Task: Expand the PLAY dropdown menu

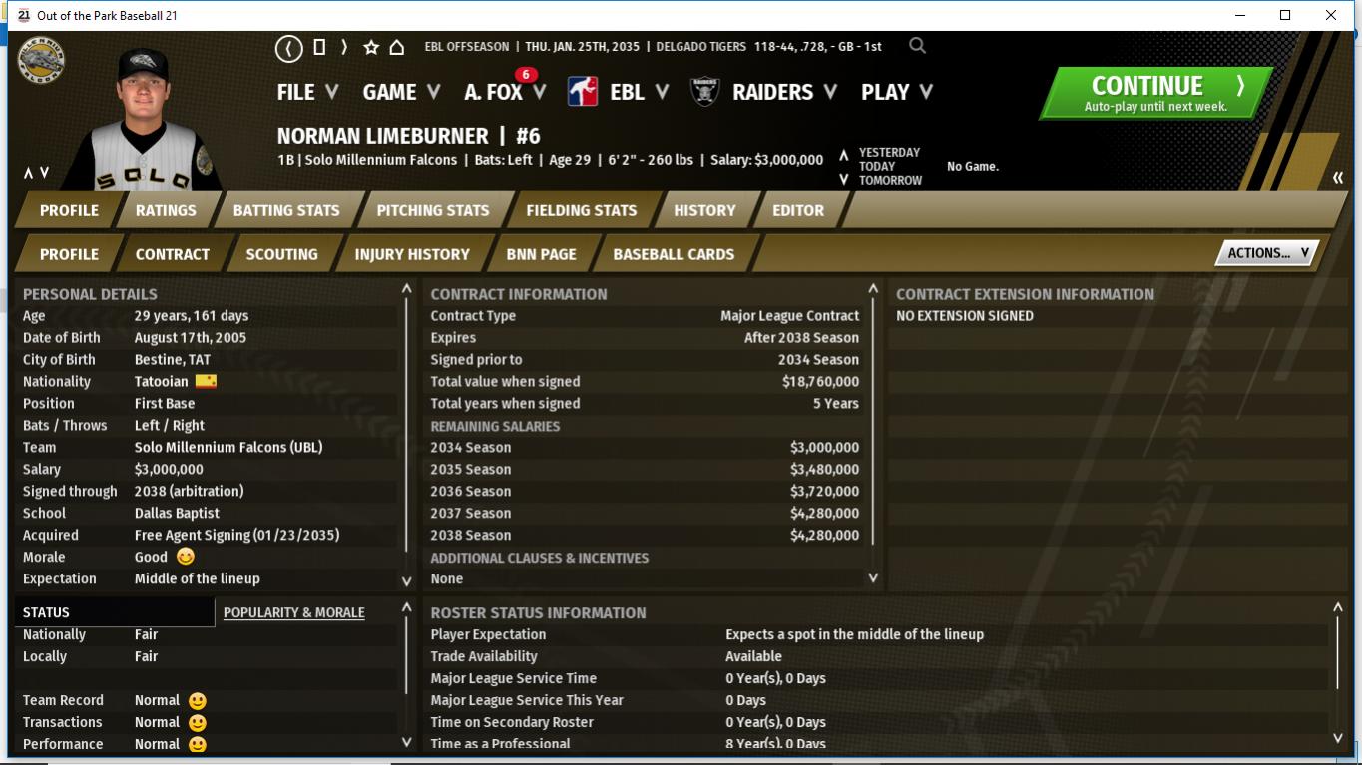Action: tap(896, 92)
